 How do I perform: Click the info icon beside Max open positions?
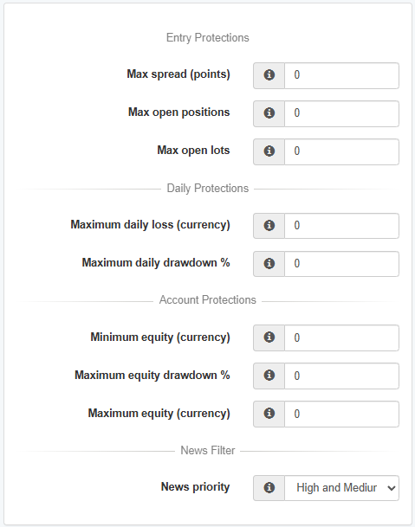[269, 112]
